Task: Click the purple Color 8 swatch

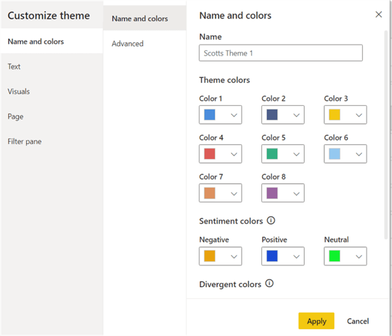Action: pyautogui.click(x=272, y=193)
